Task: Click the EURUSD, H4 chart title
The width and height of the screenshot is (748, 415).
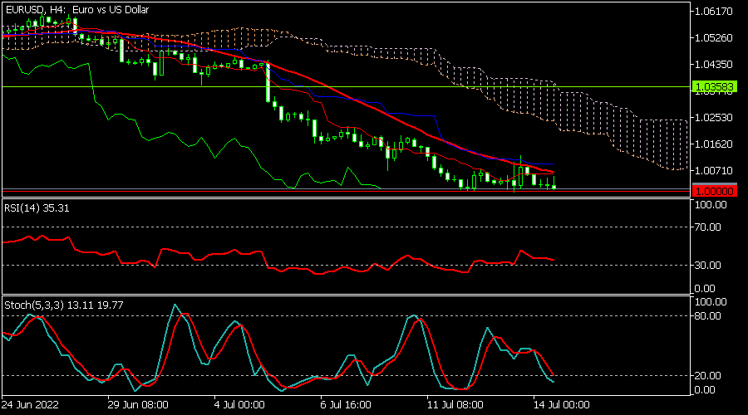Action: pos(77,9)
